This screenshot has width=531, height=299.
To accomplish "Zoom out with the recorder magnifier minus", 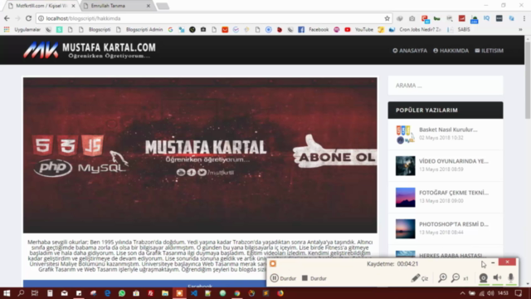I will (455, 278).
